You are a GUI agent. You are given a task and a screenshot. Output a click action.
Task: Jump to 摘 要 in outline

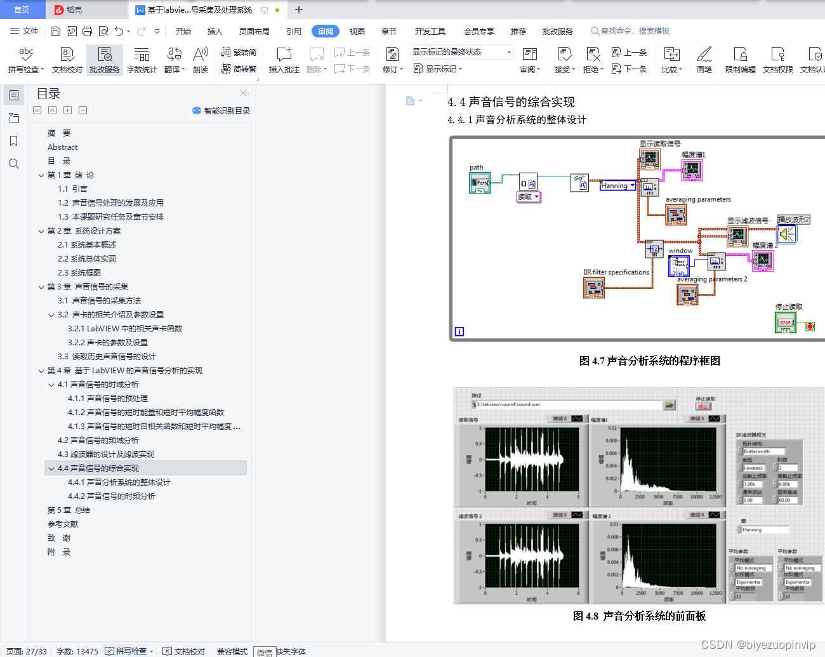coord(59,133)
